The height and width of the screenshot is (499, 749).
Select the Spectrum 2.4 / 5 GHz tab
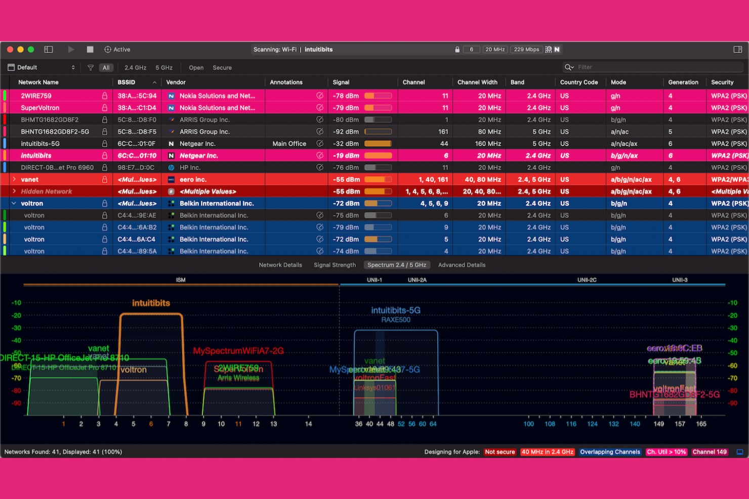(x=397, y=265)
